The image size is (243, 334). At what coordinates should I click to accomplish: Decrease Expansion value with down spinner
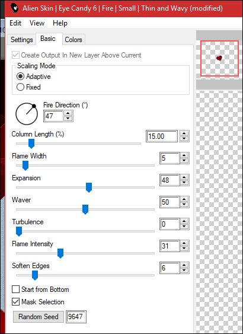pos(184,183)
